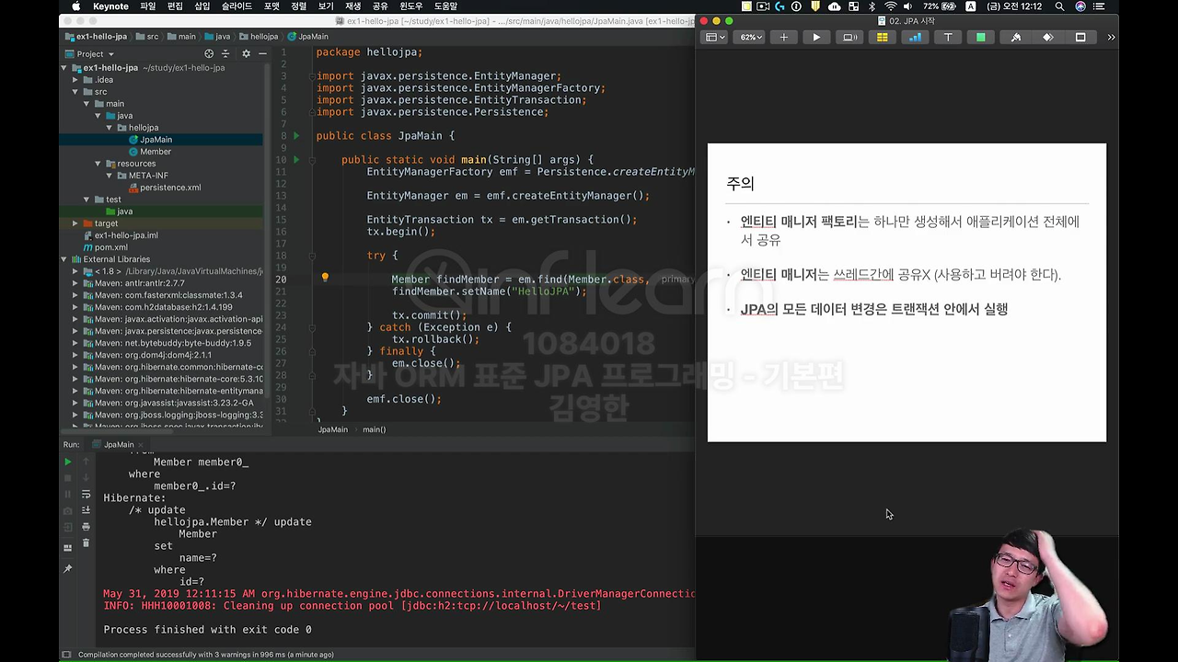
Task: Click run gutter arrow beside main method
Action: click(x=296, y=160)
